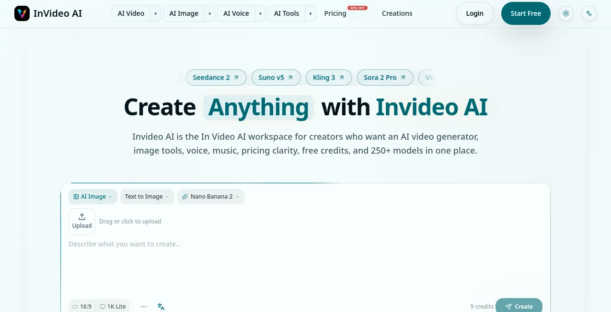The image size is (611, 312).
Task: Open the three-dots more options
Action: tap(144, 306)
